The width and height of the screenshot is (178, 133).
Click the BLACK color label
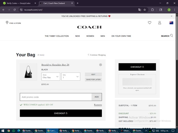pos(44,70)
